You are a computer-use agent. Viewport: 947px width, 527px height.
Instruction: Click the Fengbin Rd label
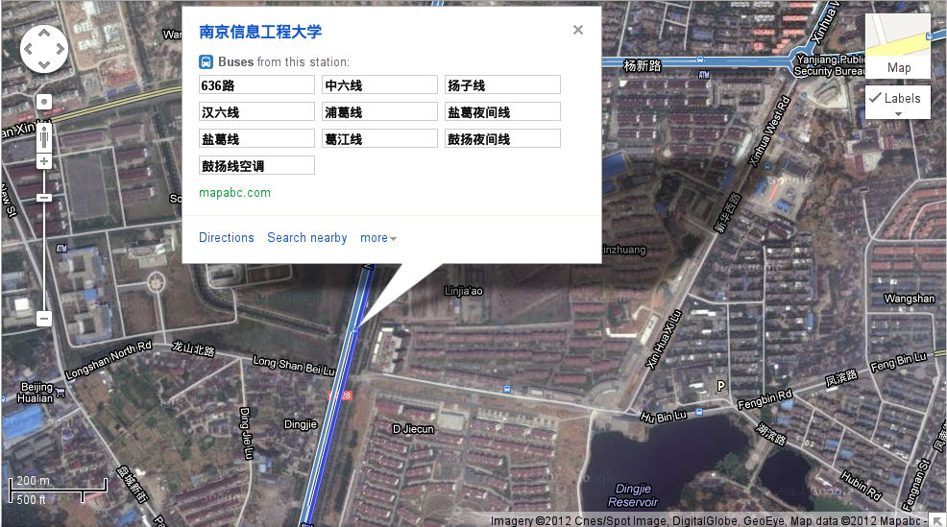[x=765, y=399]
